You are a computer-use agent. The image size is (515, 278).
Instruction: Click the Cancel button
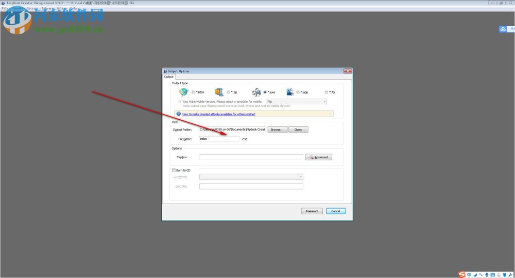pyautogui.click(x=336, y=211)
